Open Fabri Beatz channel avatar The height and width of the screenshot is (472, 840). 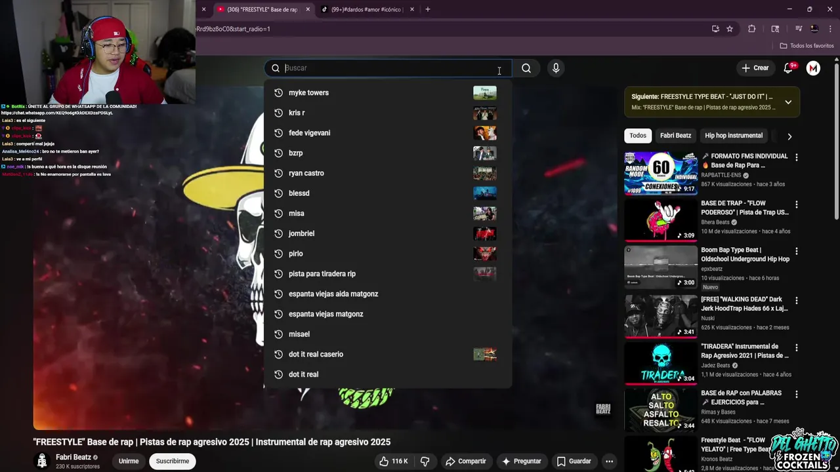point(42,461)
